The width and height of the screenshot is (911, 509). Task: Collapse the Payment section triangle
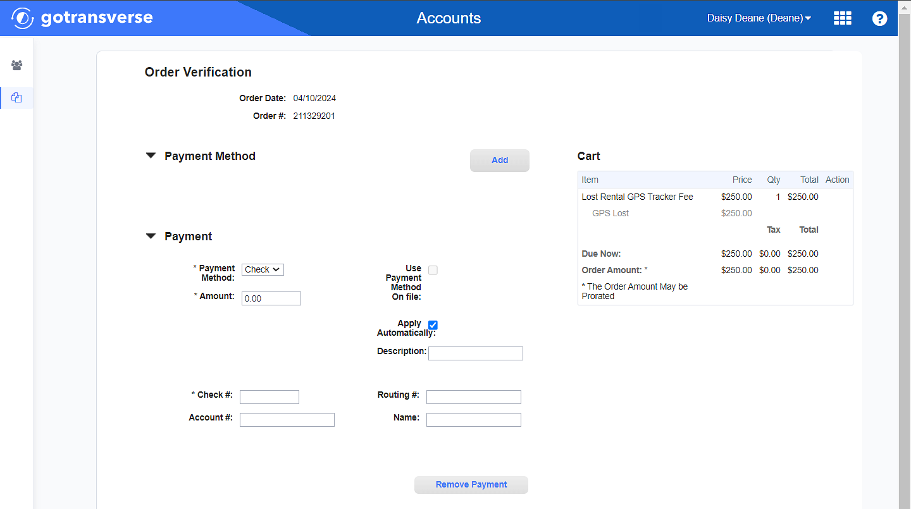click(151, 236)
